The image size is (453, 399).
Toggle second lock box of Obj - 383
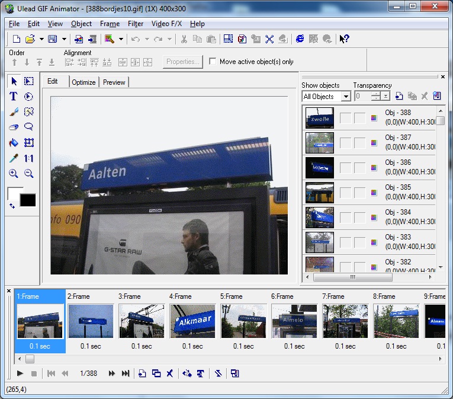pyautogui.click(x=360, y=242)
